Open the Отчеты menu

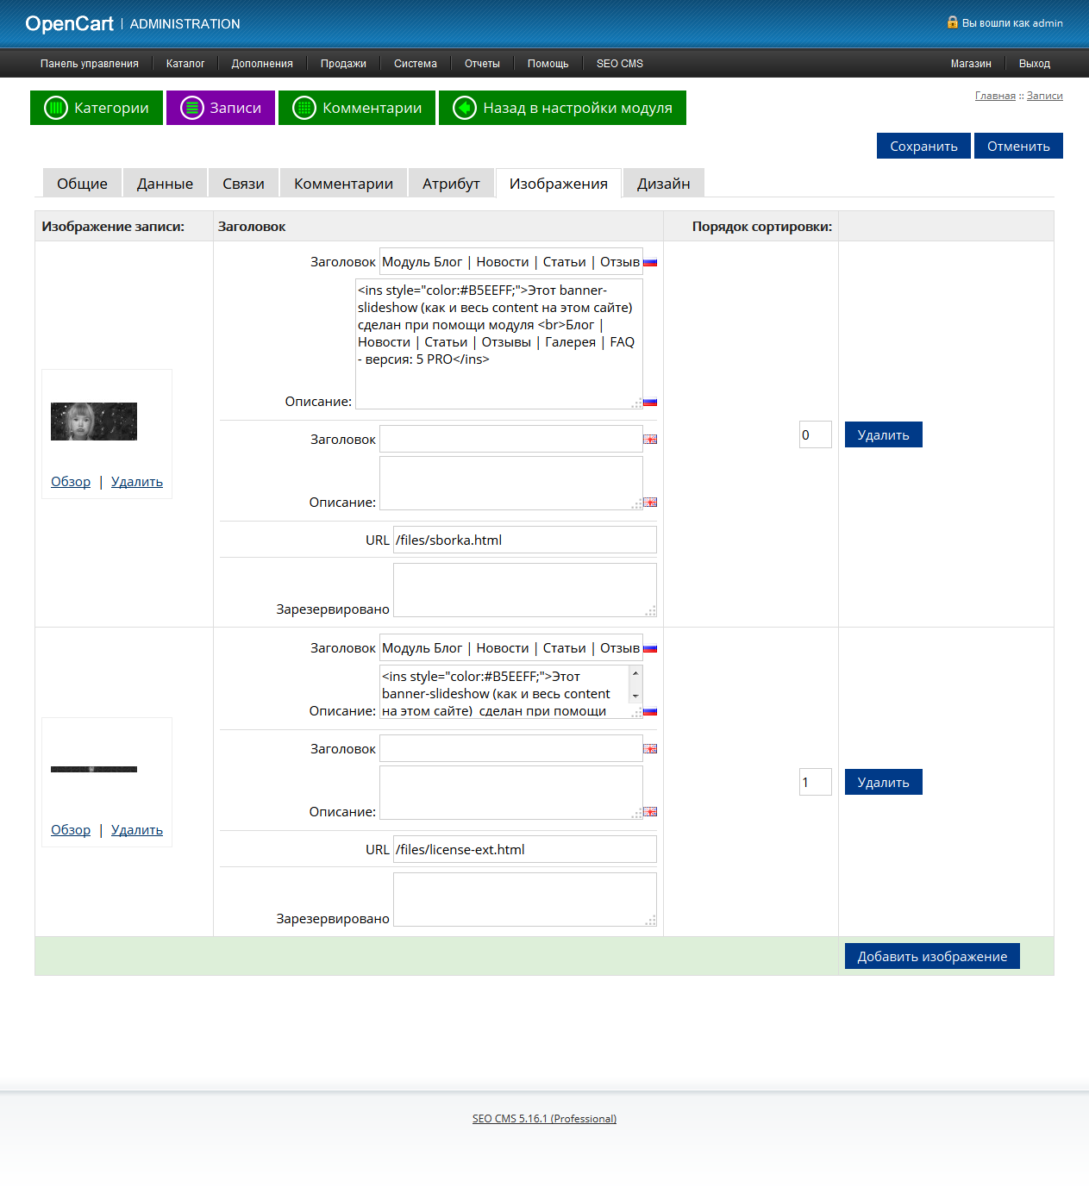coord(482,64)
